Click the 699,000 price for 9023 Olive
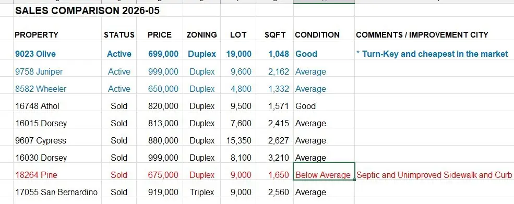Image resolution: width=514 pixels, height=204 pixels. point(163,54)
